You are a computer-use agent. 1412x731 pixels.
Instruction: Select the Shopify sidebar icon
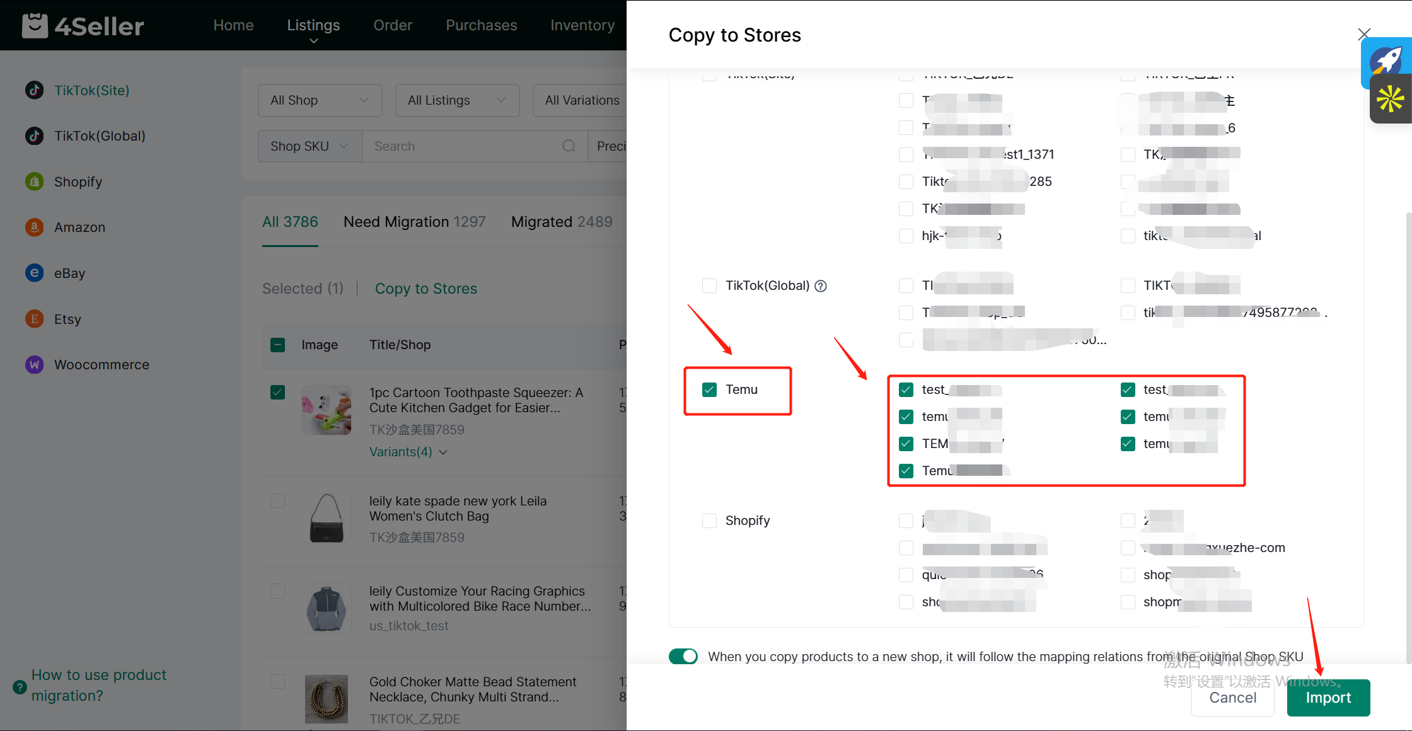(35, 181)
